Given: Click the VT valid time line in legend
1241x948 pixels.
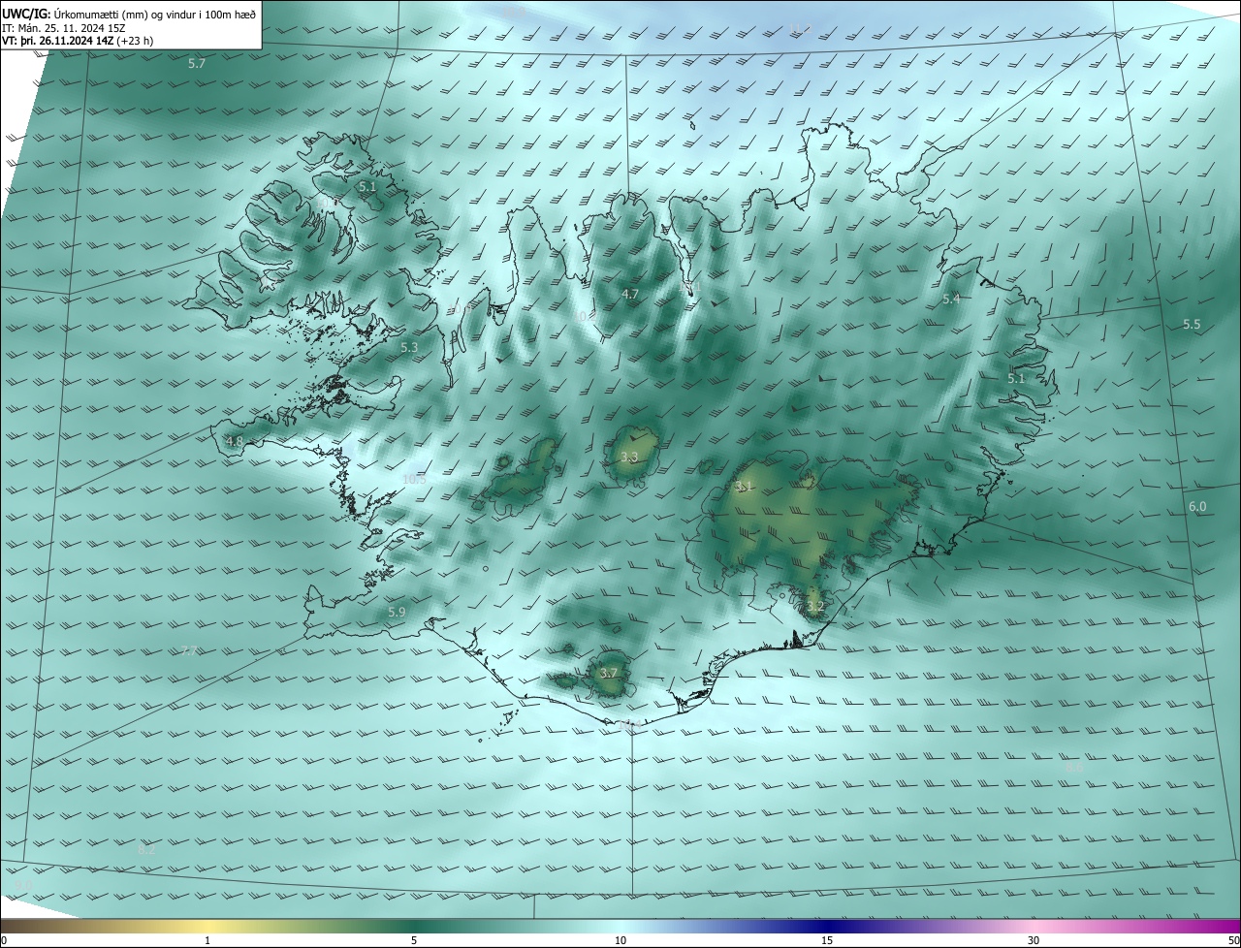Looking at the screenshot, I should 78,41.
